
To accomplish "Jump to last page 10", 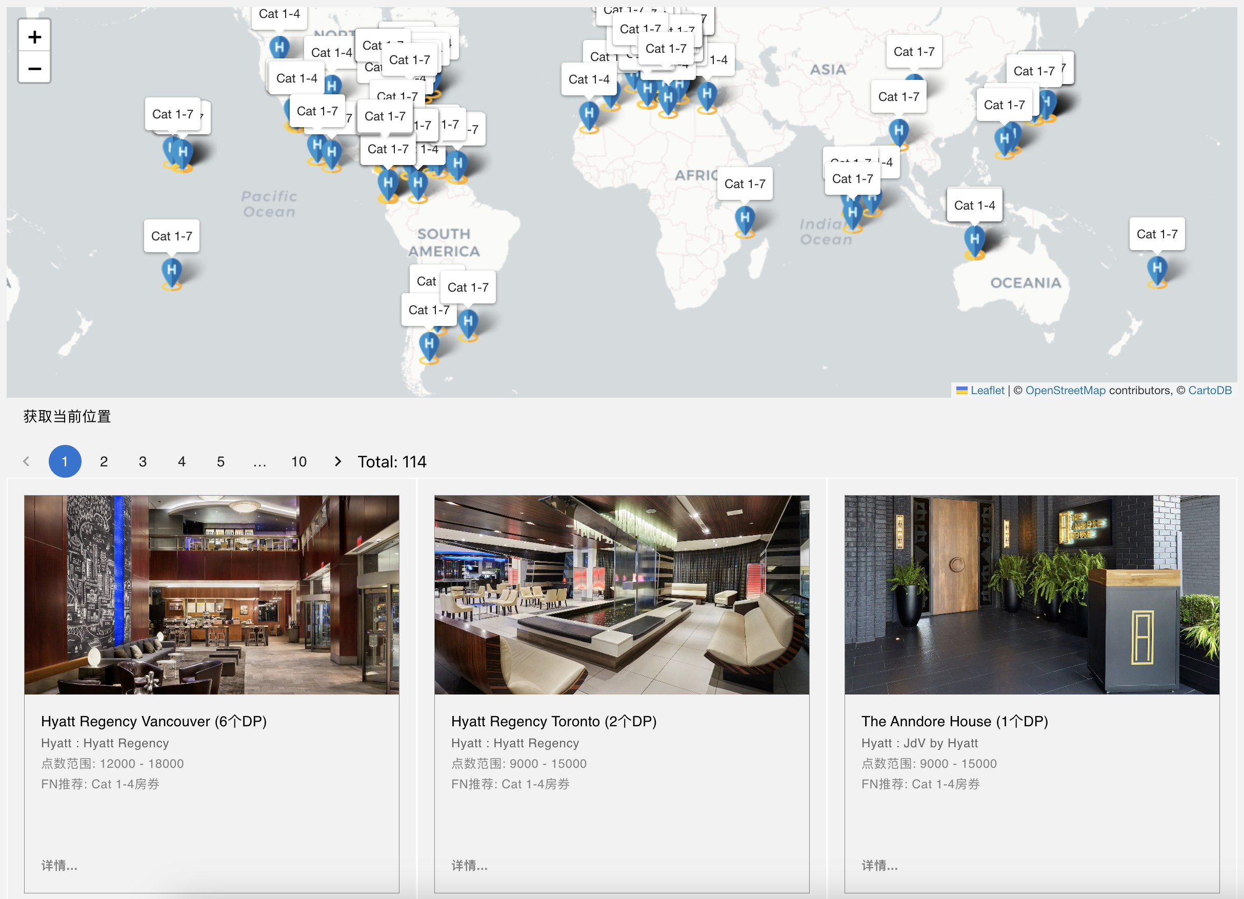I will click(299, 461).
